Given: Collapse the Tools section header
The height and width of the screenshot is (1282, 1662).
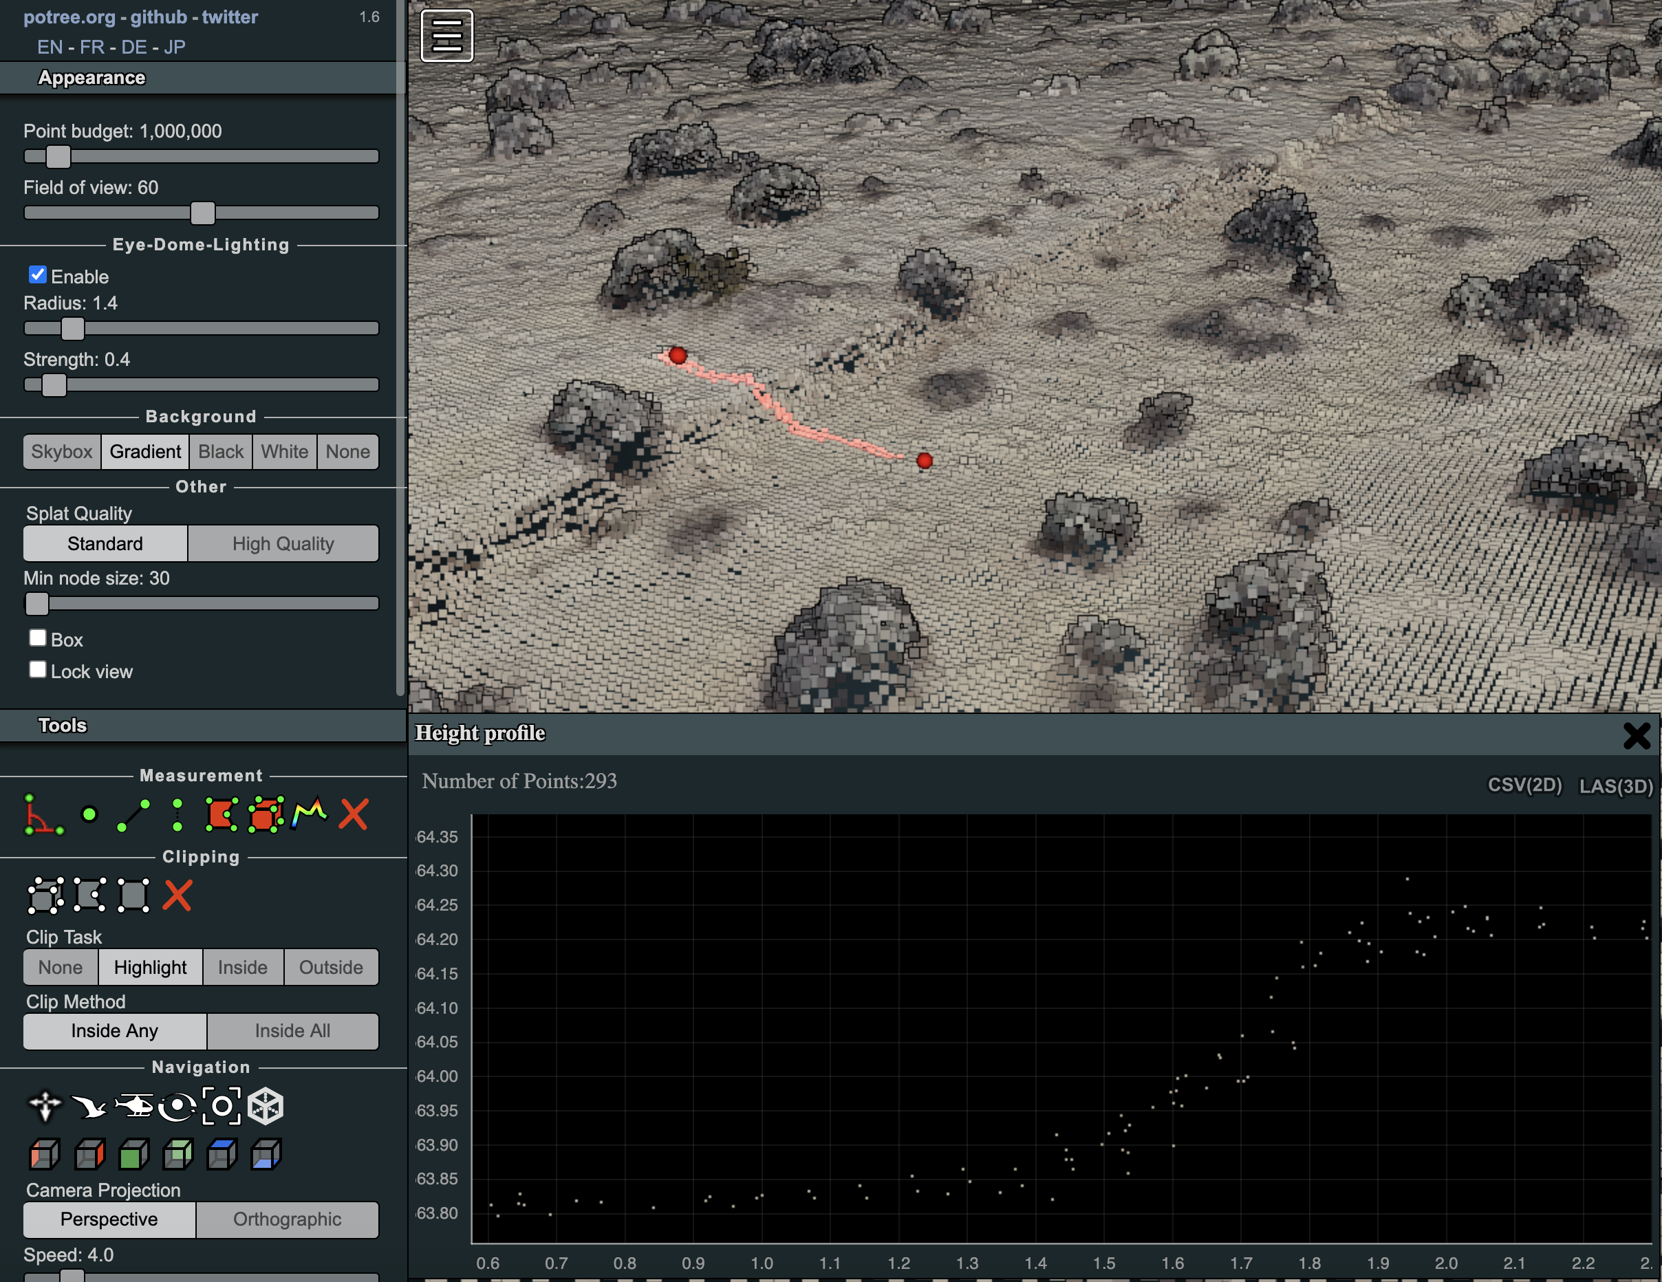Looking at the screenshot, I should [x=63, y=725].
